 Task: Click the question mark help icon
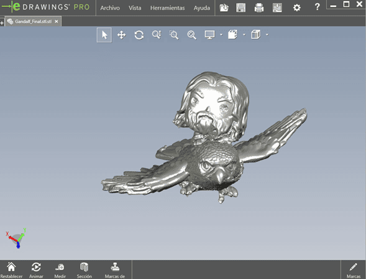[317, 7]
